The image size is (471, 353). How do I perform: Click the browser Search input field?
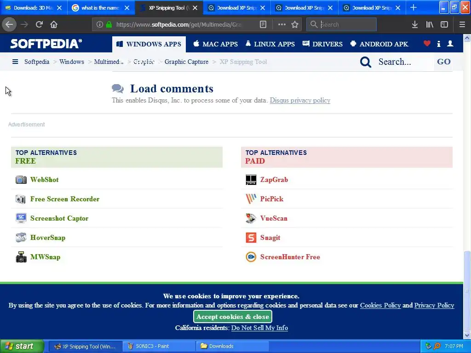point(341,24)
